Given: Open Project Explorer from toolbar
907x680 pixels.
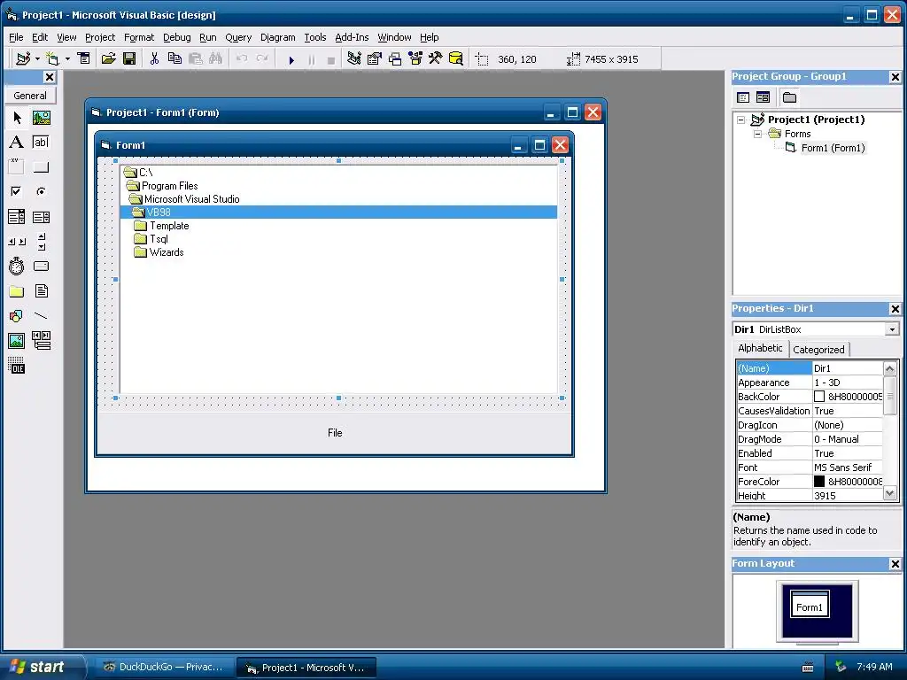Looking at the screenshot, I should [354, 59].
